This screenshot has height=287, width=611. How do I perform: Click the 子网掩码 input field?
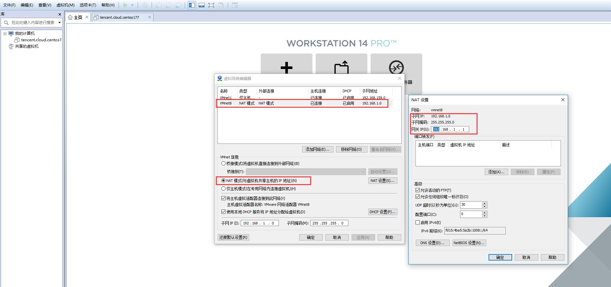pyautogui.click(x=329, y=223)
